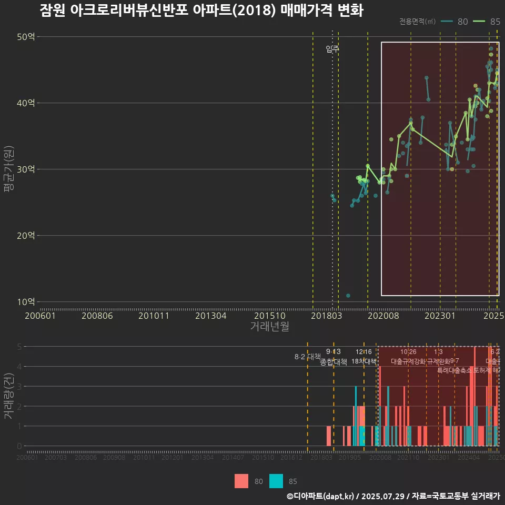Click the 전용면적(㎡) legend heading
Image resolution: width=505 pixels, height=505 pixels.
417,21
